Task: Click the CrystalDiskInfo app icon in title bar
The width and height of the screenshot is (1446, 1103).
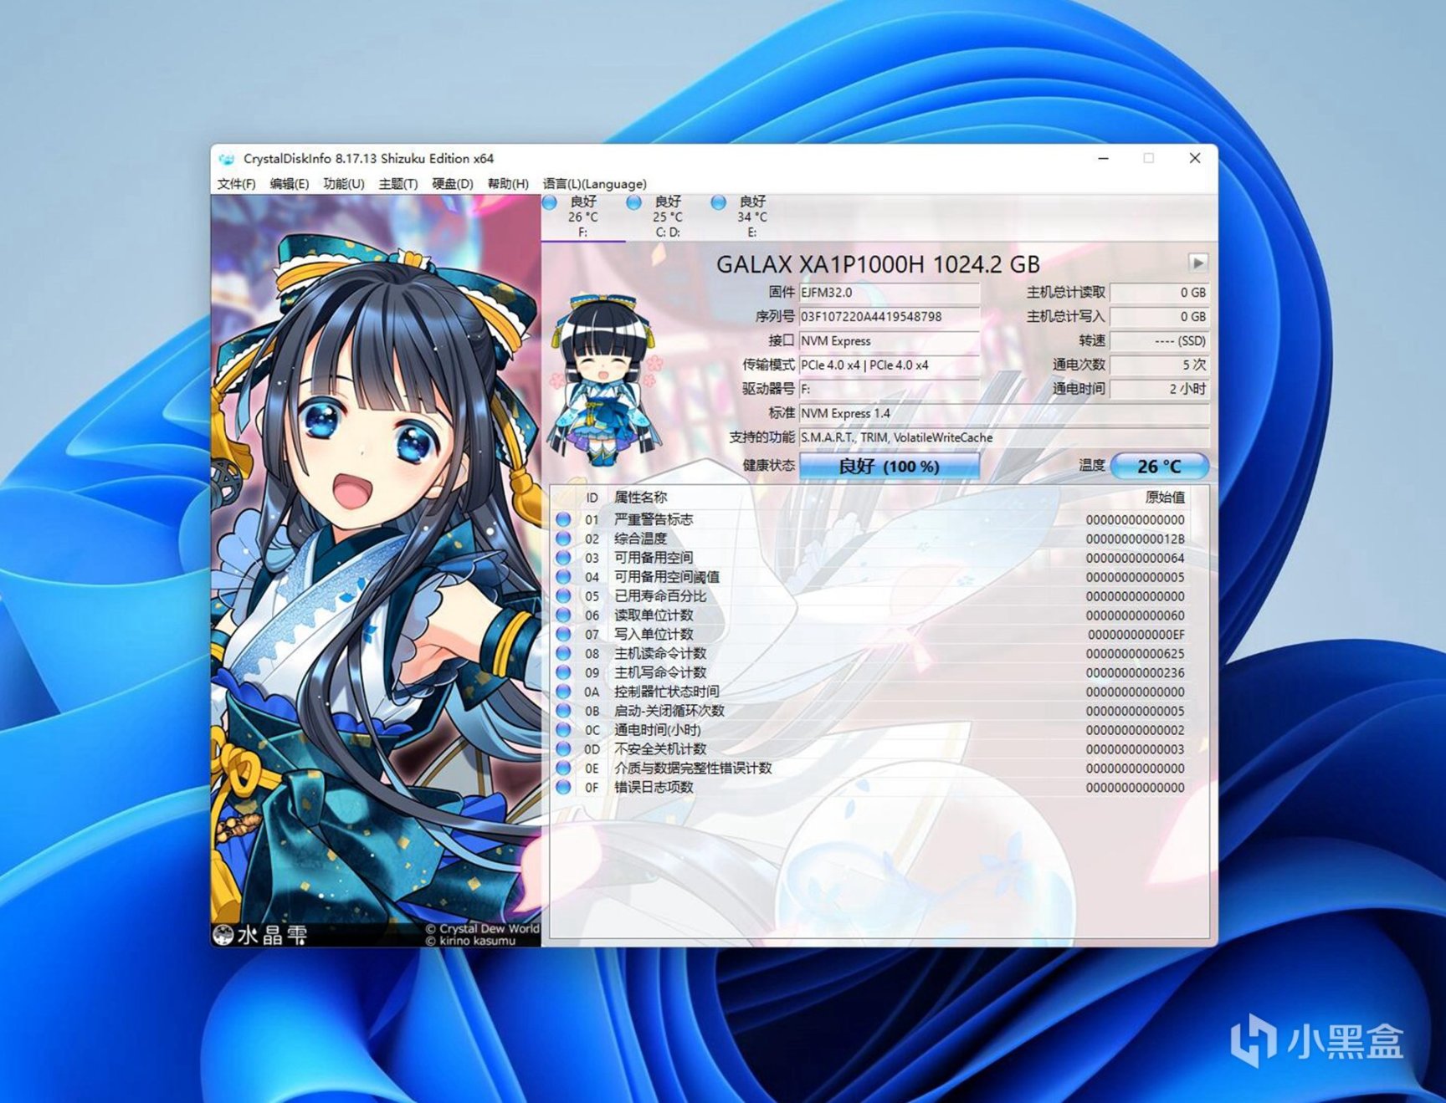Action: point(226,159)
